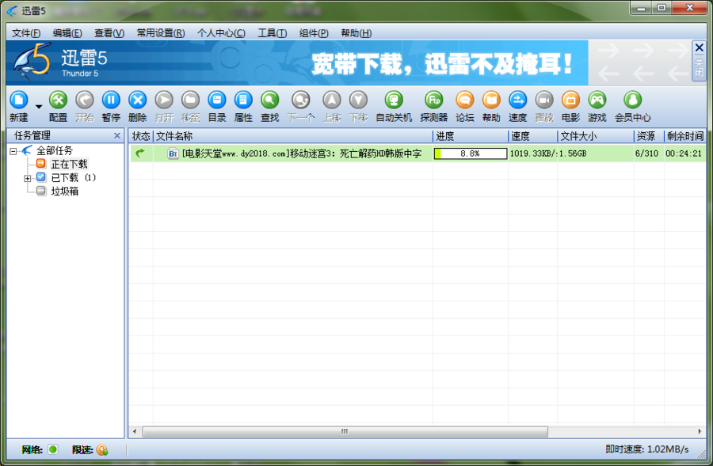Move task up with 上移
This screenshot has height=466, width=713.
tap(332, 100)
